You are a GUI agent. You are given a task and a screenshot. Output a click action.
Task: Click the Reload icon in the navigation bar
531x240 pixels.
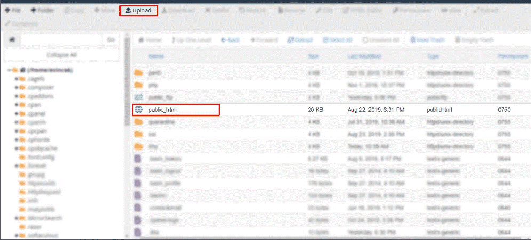coord(291,40)
